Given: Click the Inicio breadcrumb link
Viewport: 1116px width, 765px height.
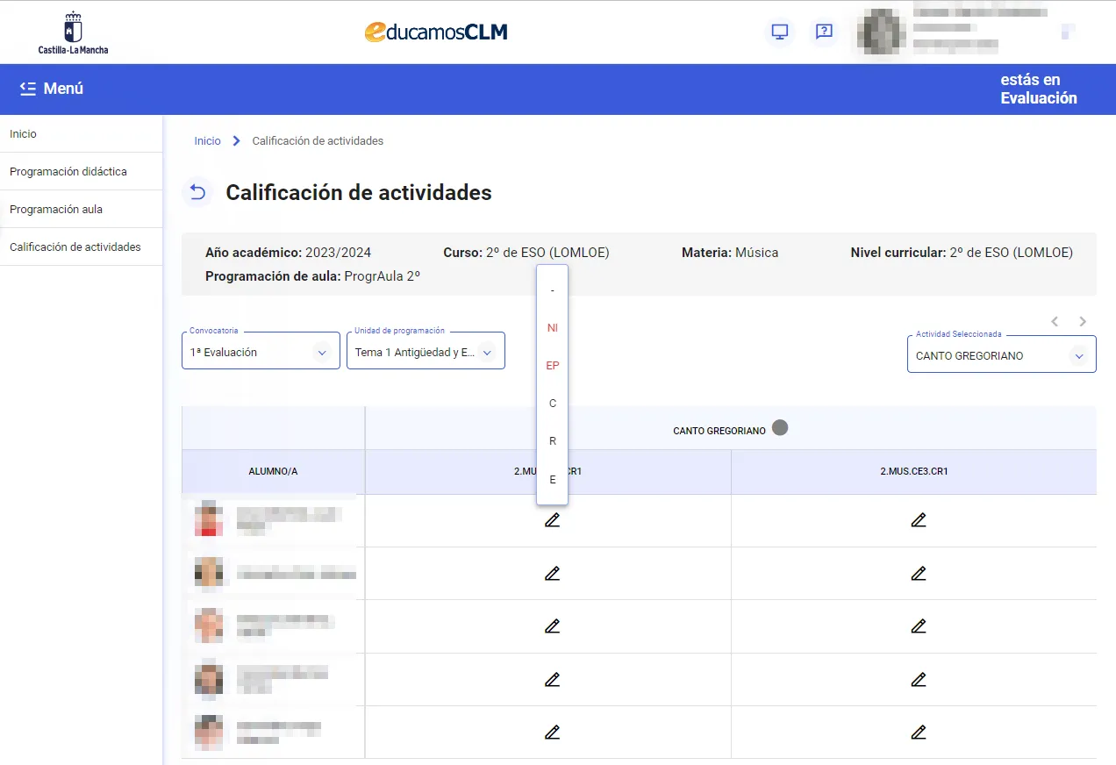Looking at the screenshot, I should [x=207, y=140].
